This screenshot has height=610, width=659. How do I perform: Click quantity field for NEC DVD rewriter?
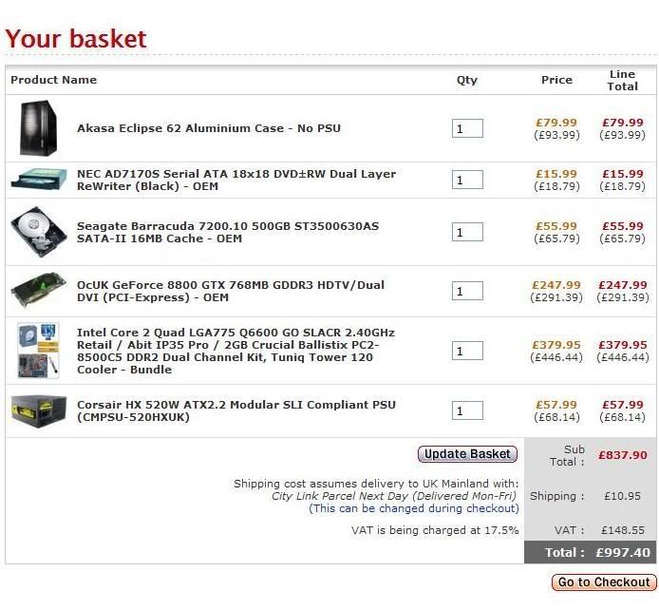pos(467,180)
